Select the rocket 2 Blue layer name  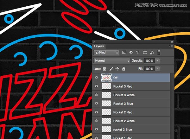[x=123, y=130]
